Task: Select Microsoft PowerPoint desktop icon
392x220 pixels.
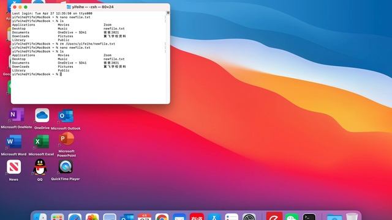Action: [x=67, y=139]
